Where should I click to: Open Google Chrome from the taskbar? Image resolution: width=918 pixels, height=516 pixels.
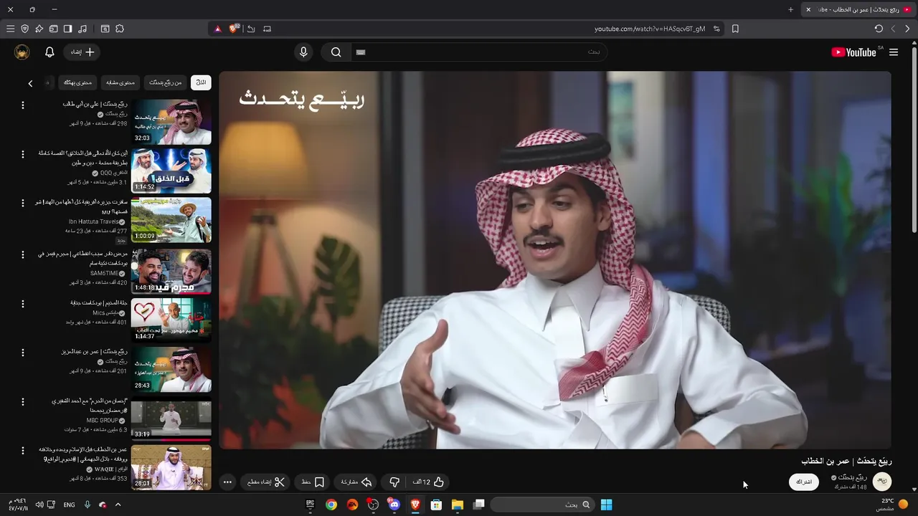point(331,505)
